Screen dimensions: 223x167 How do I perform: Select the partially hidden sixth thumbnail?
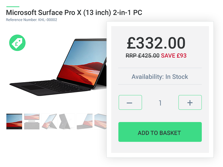[x=100, y=121]
